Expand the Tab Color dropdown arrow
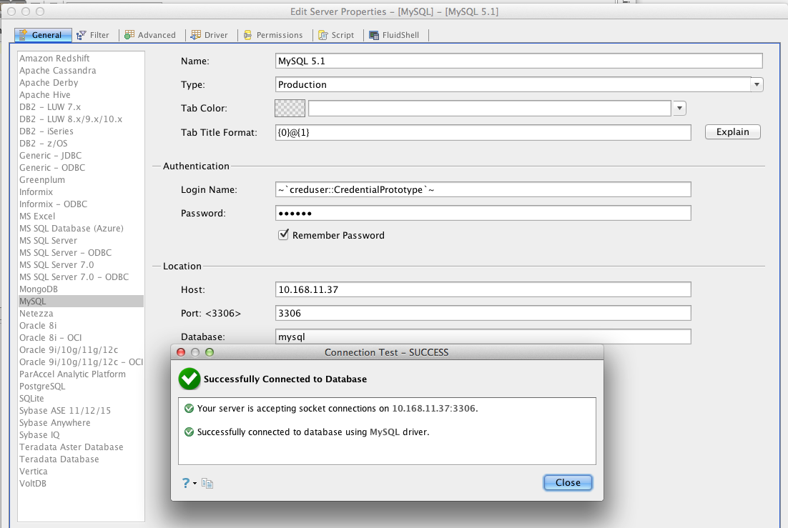This screenshot has width=788, height=528. [x=679, y=108]
